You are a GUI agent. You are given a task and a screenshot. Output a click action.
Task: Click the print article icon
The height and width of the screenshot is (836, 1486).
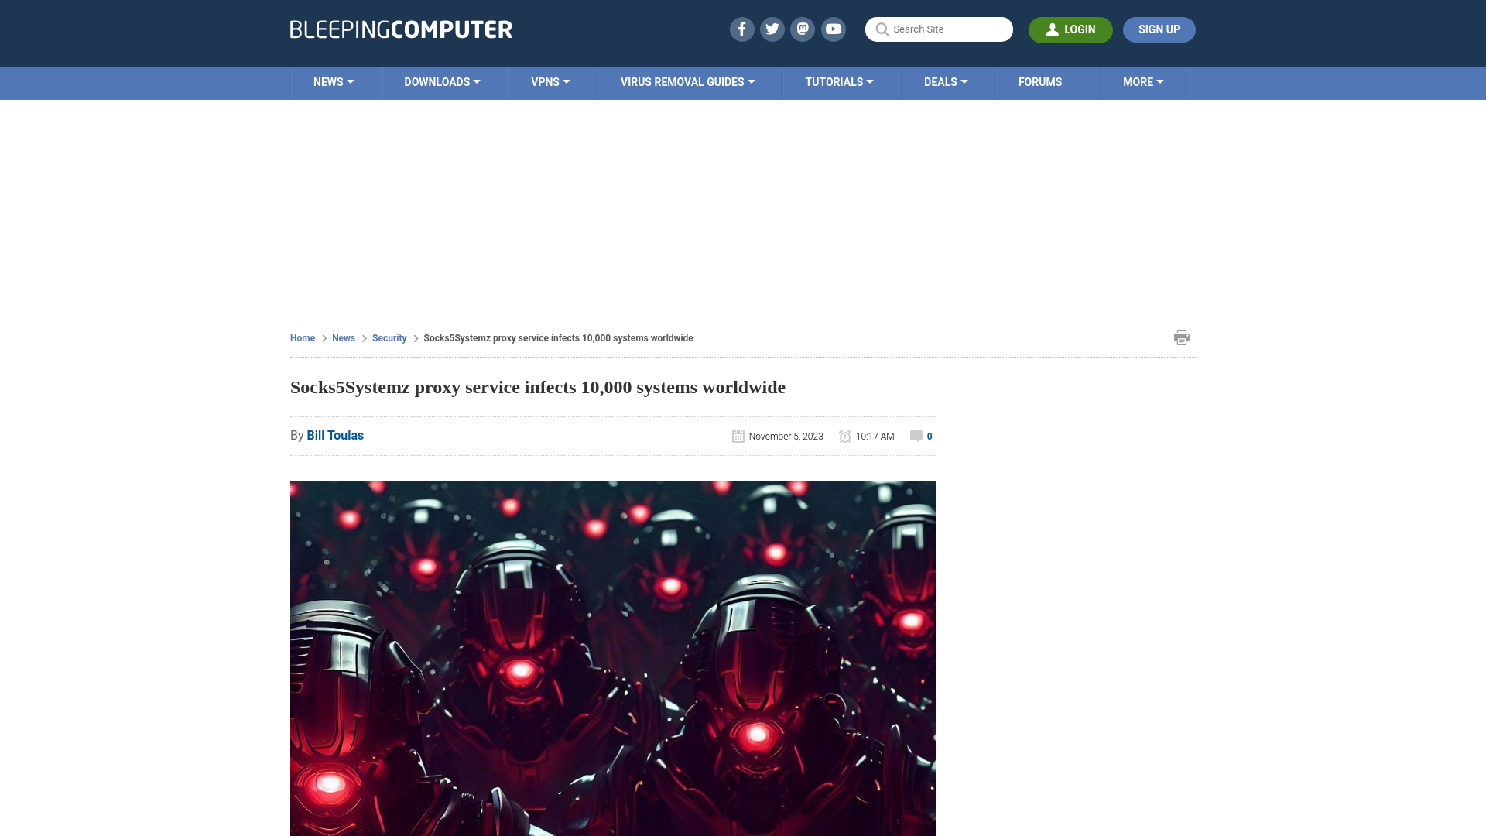(1182, 337)
